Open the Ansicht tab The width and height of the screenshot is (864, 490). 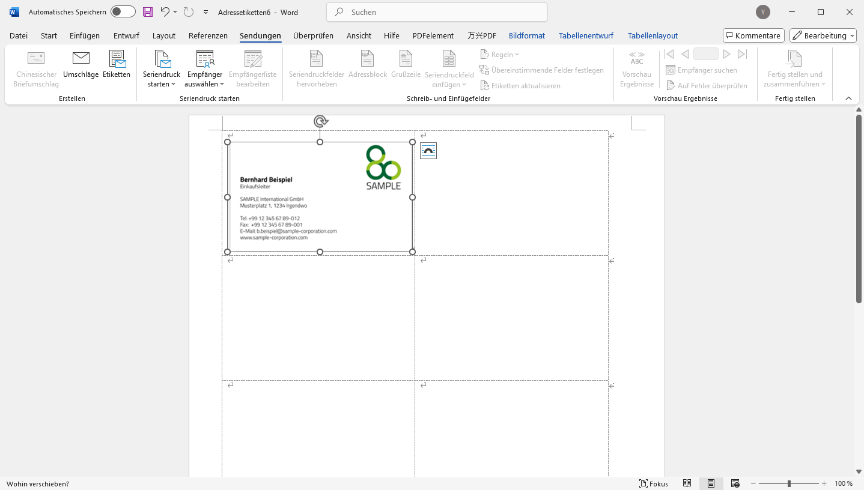tap(359, 36)
